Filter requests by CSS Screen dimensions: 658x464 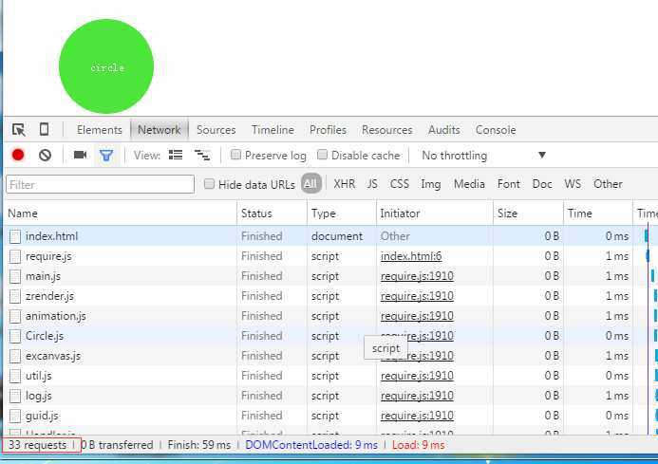click(399, 184)
